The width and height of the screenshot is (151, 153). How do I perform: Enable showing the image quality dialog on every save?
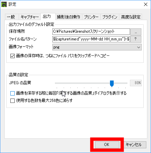(x=12, y=93)
